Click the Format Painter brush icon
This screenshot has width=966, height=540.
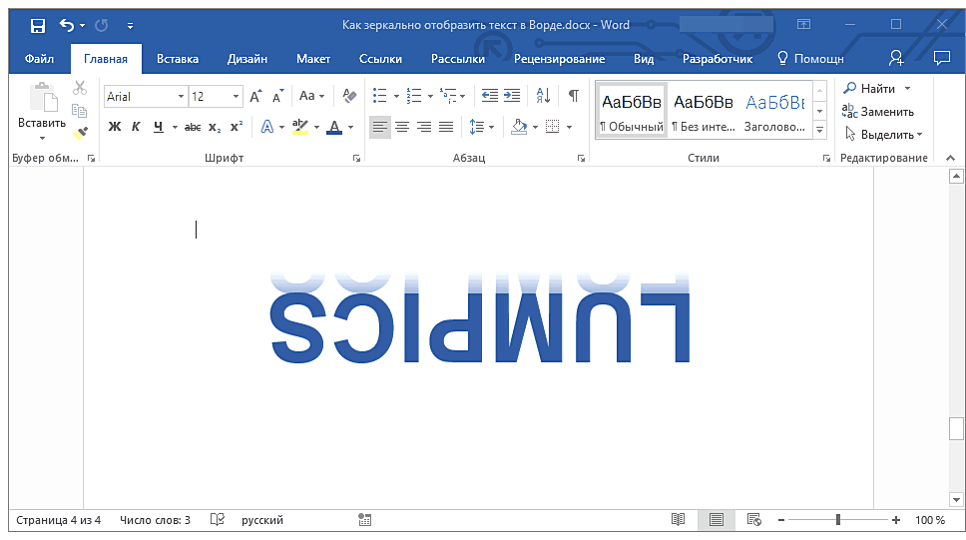pyautogui.click(x=80, y=132)
